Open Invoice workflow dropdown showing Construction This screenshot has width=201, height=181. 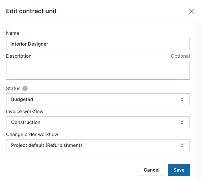[98, 122]
